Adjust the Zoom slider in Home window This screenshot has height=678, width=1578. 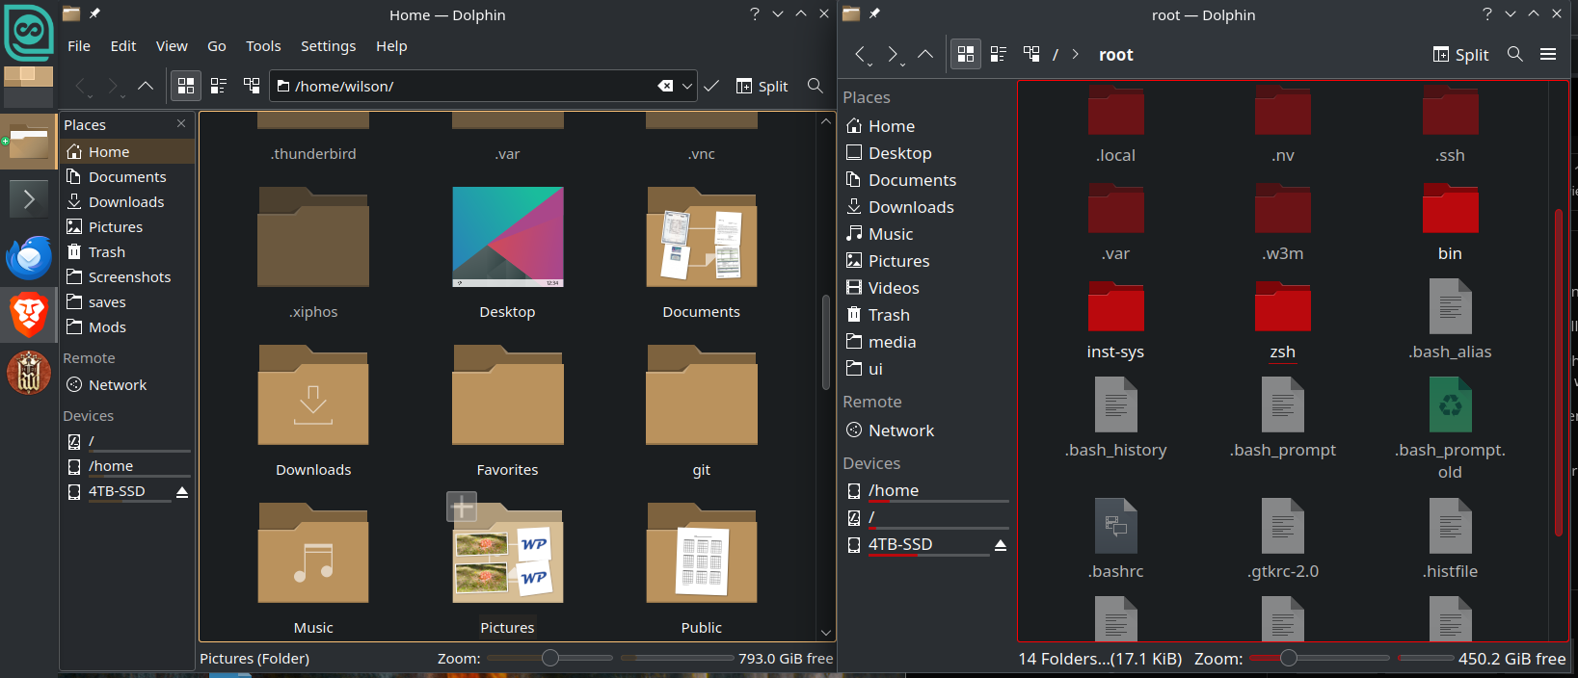pyautogui.click(x=550, y=658)
